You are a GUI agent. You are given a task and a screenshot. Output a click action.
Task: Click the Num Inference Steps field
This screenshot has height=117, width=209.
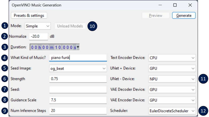[78, 111]
